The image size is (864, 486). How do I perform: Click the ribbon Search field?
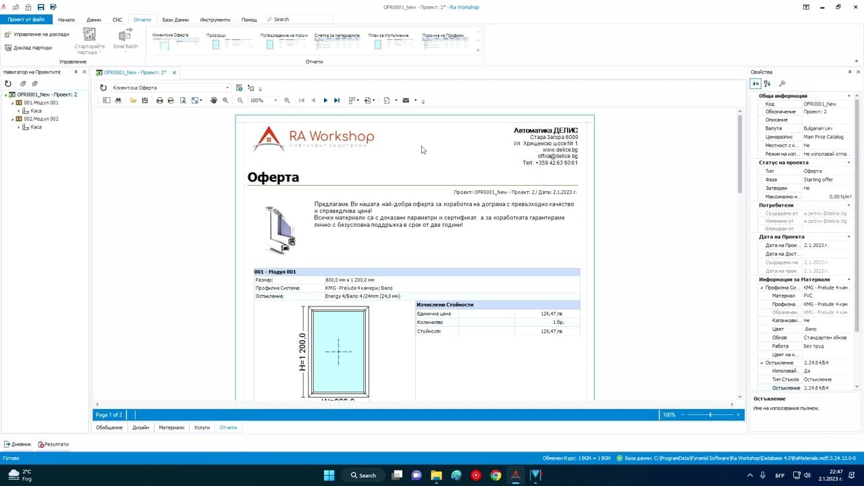(x=299, y=20)
